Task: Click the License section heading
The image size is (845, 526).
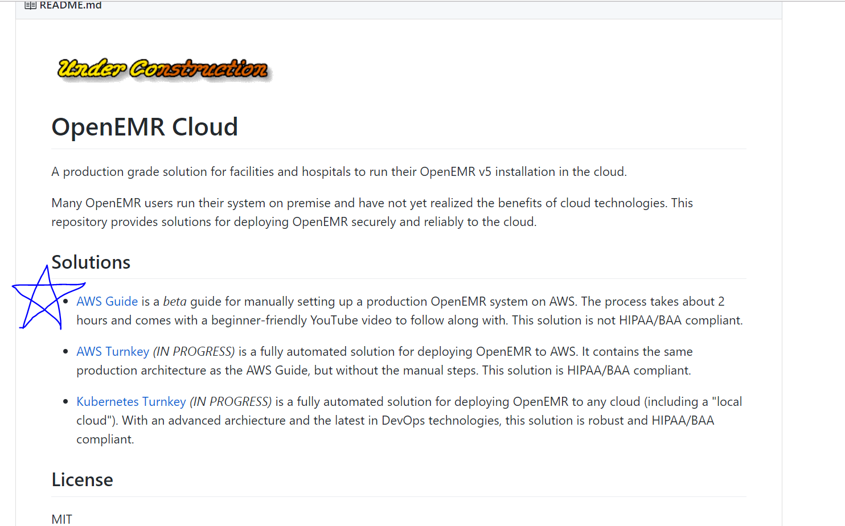Action: coord(82,480)
